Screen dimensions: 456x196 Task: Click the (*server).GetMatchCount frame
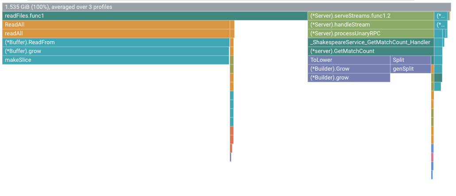tap(371, 51)
